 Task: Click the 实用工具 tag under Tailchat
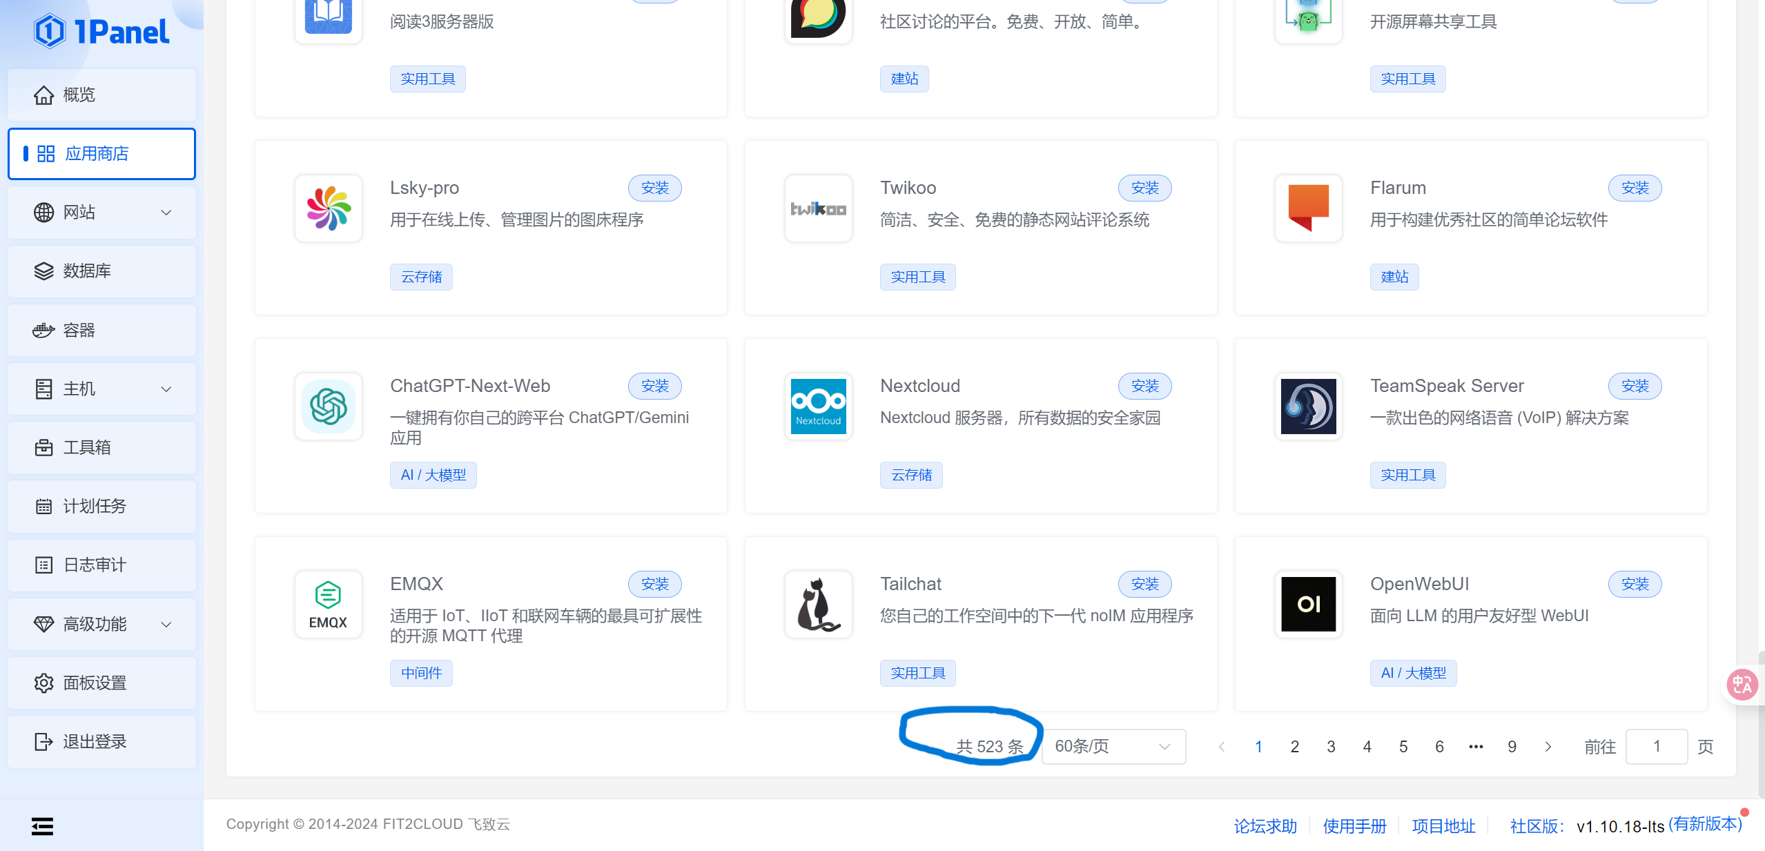917,673
